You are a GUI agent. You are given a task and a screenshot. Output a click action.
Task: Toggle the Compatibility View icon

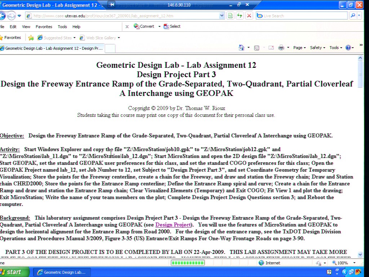230,16
